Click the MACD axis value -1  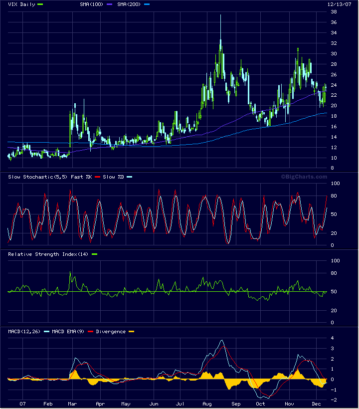click(334, 390)
